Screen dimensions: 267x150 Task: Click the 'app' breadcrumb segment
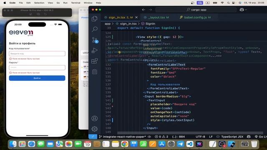point(108,24)
